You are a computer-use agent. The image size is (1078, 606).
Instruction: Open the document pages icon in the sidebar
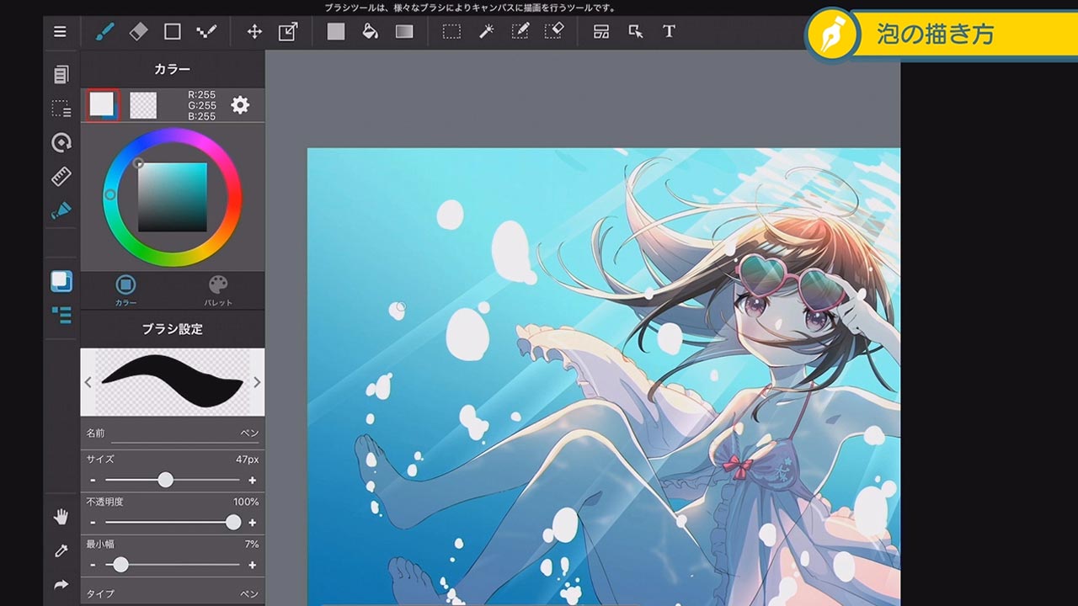tap(61, 74)
